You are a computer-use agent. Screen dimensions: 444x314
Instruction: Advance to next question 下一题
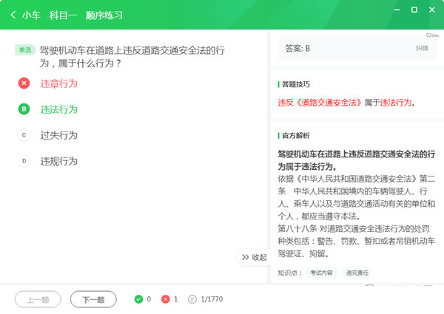click(x=93, y=299)
